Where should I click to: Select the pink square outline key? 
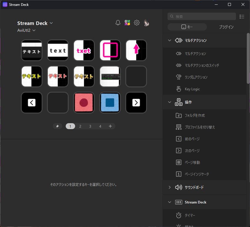click(110, 50)
